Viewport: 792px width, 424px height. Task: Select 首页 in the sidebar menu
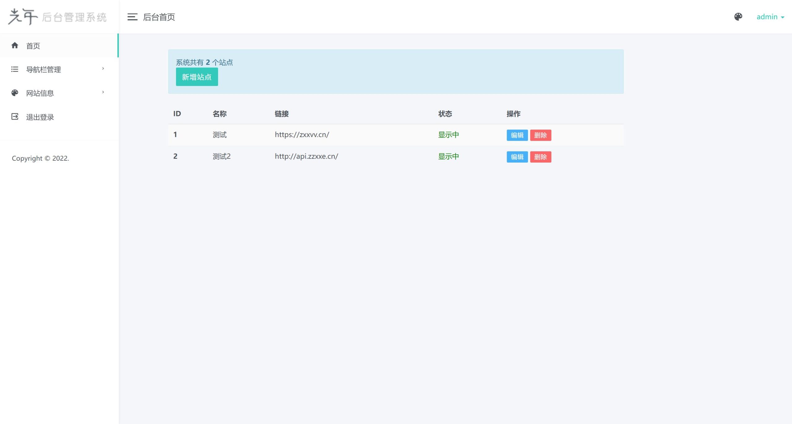(x=59, y=46)
